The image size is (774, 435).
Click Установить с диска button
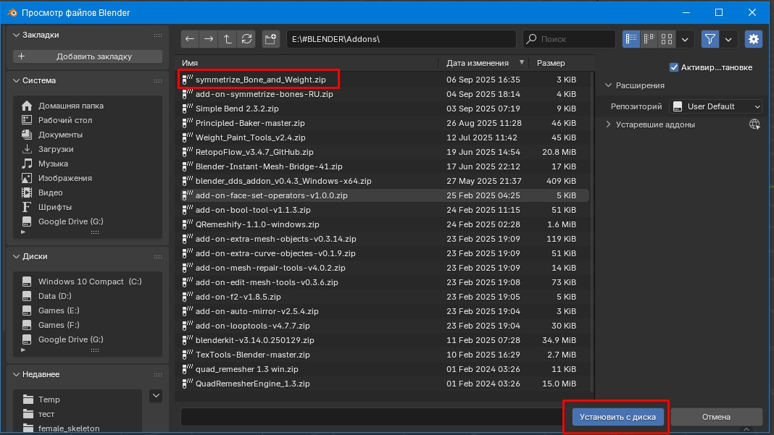[617, 417]
